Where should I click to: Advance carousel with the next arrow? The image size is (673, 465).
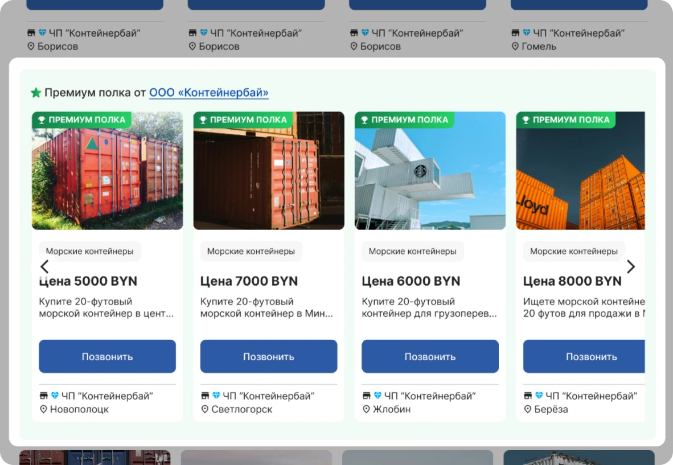tap(630, 266)
